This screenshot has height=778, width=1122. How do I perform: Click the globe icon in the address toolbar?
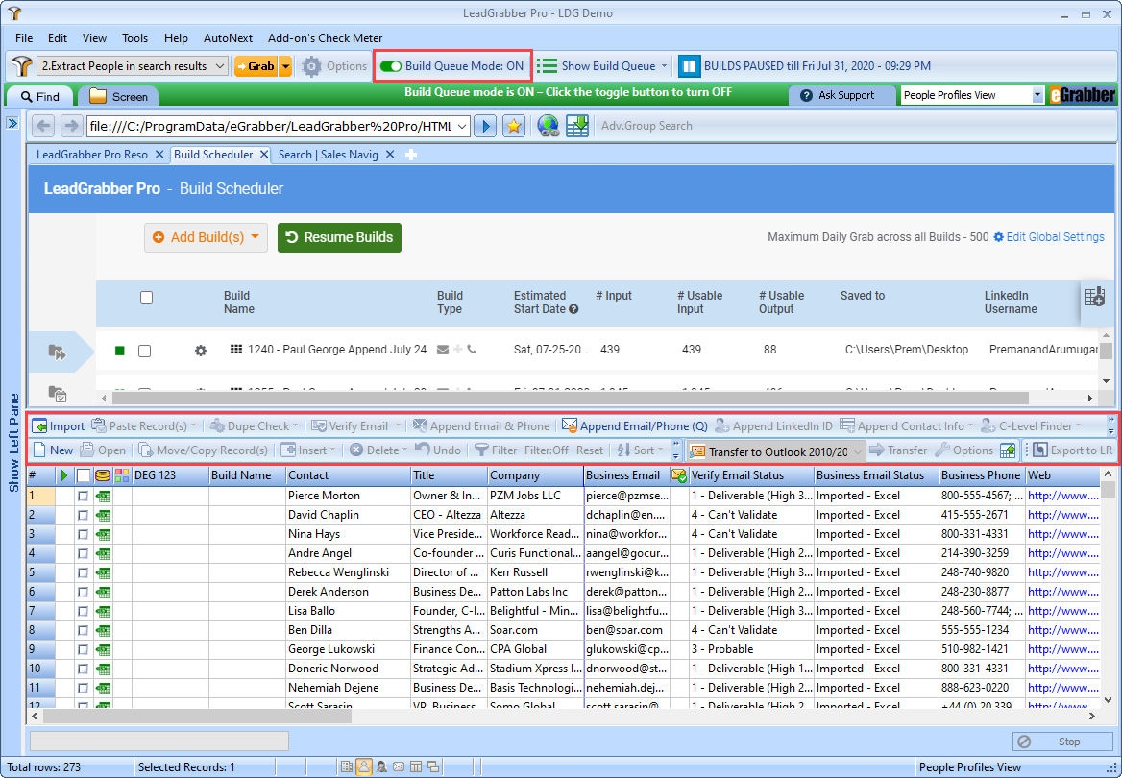point(549,126)
